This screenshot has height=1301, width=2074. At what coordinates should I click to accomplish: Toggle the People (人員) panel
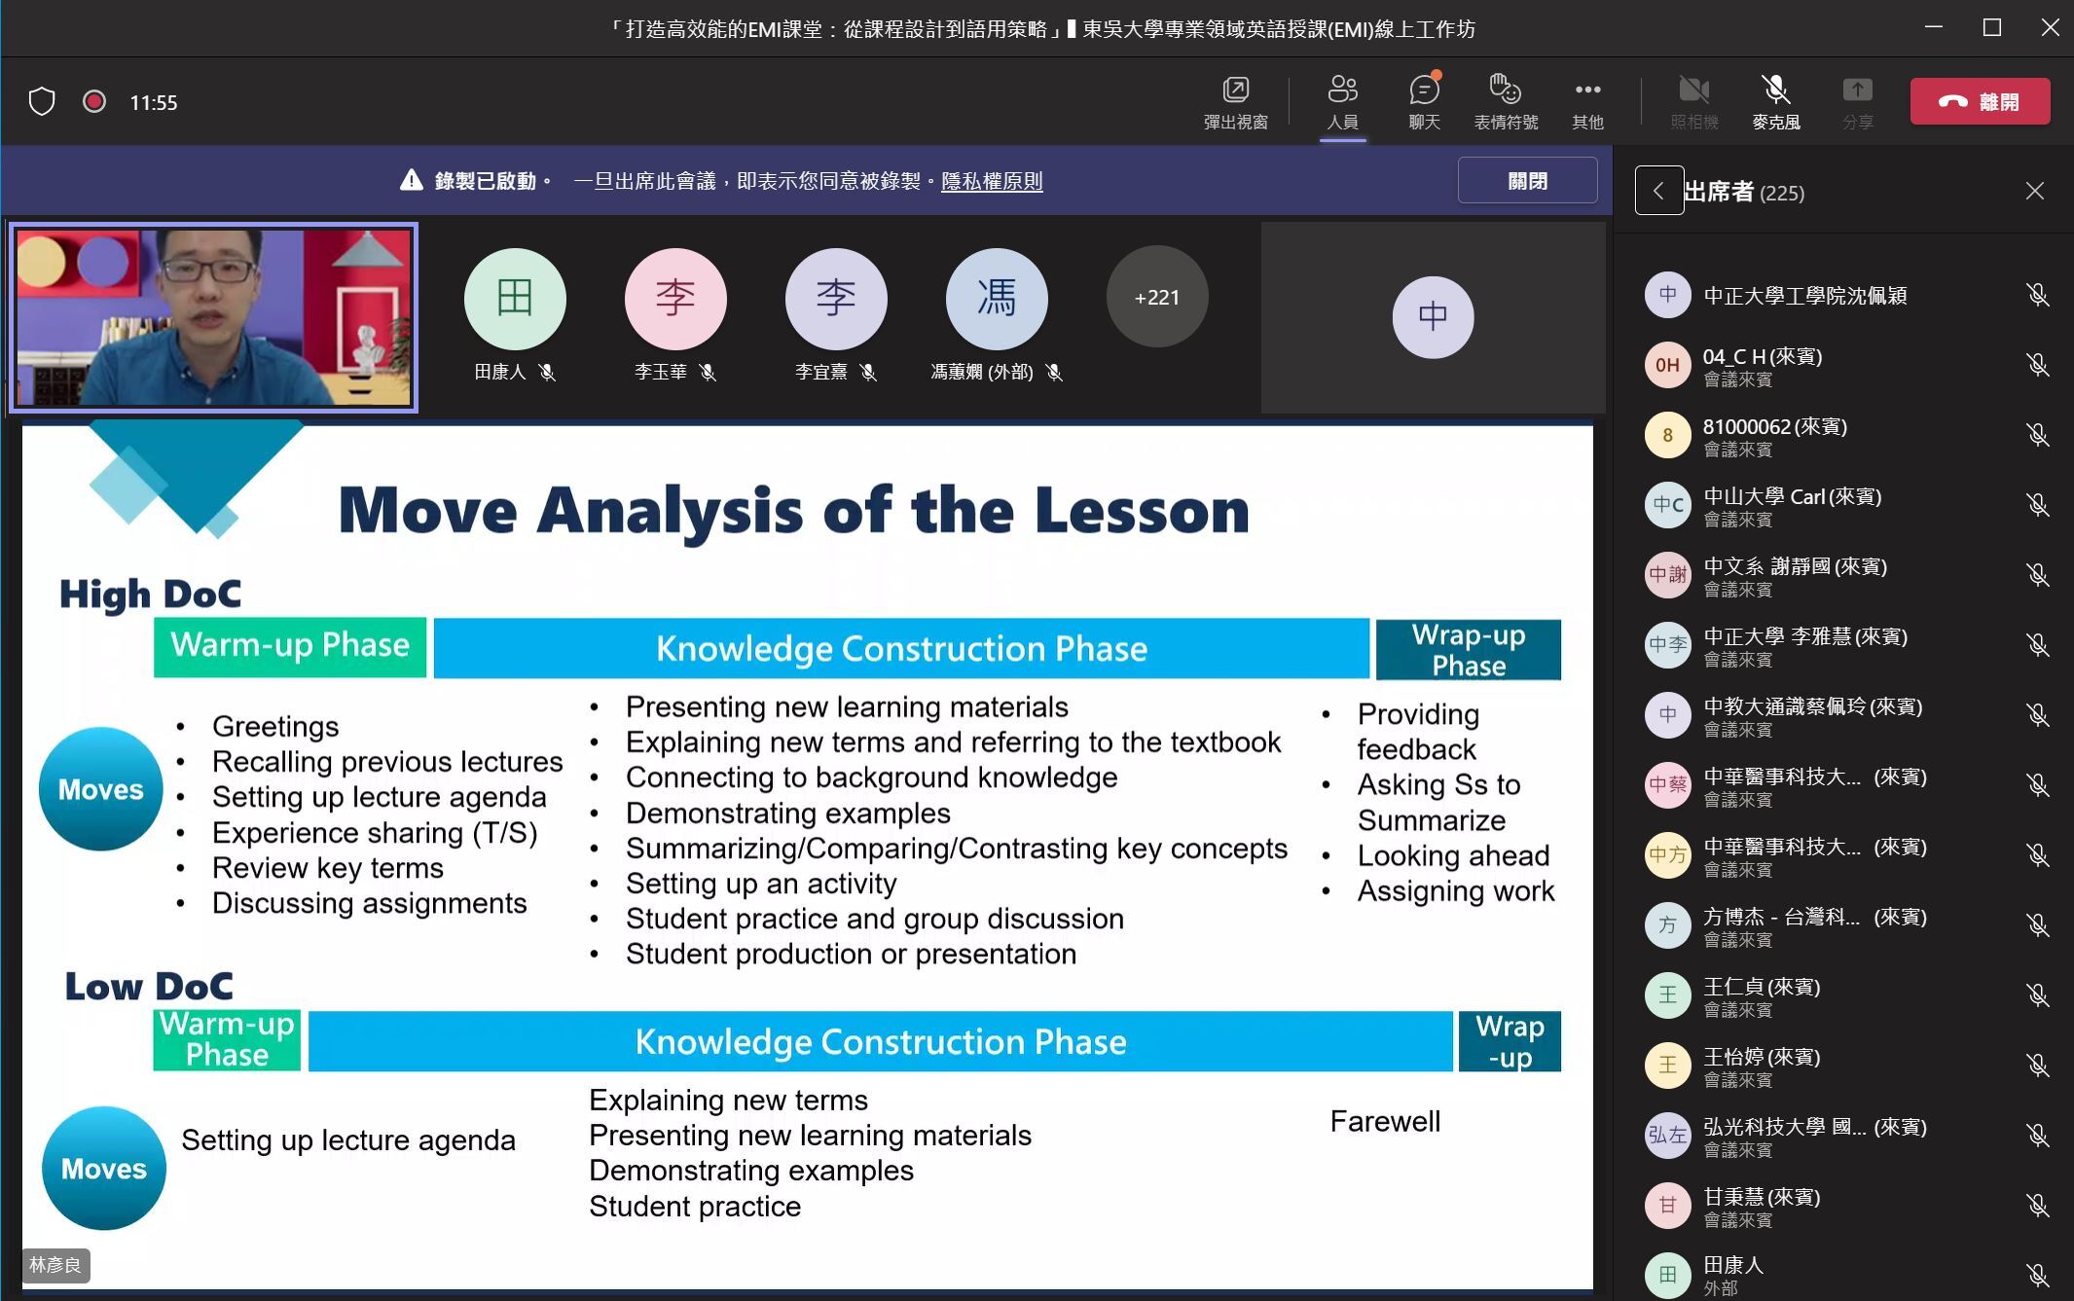1343,102
